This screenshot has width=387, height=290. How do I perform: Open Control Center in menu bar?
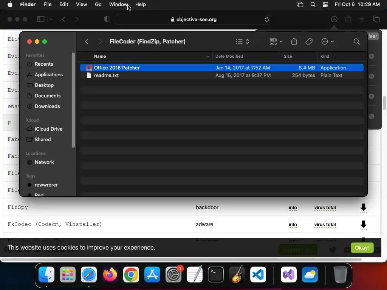point(325,5)
